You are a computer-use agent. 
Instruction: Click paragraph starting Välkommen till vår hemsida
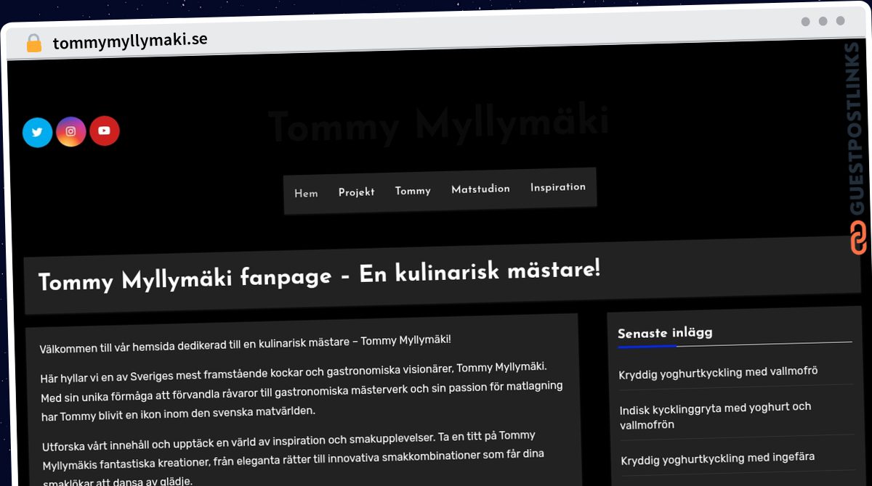click(245, 344)
